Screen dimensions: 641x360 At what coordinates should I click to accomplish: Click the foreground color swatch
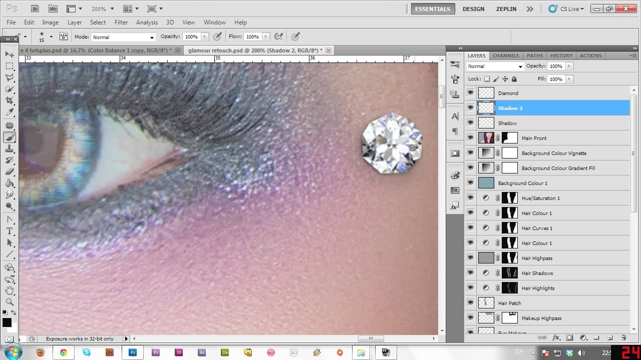tap(7, 323)
